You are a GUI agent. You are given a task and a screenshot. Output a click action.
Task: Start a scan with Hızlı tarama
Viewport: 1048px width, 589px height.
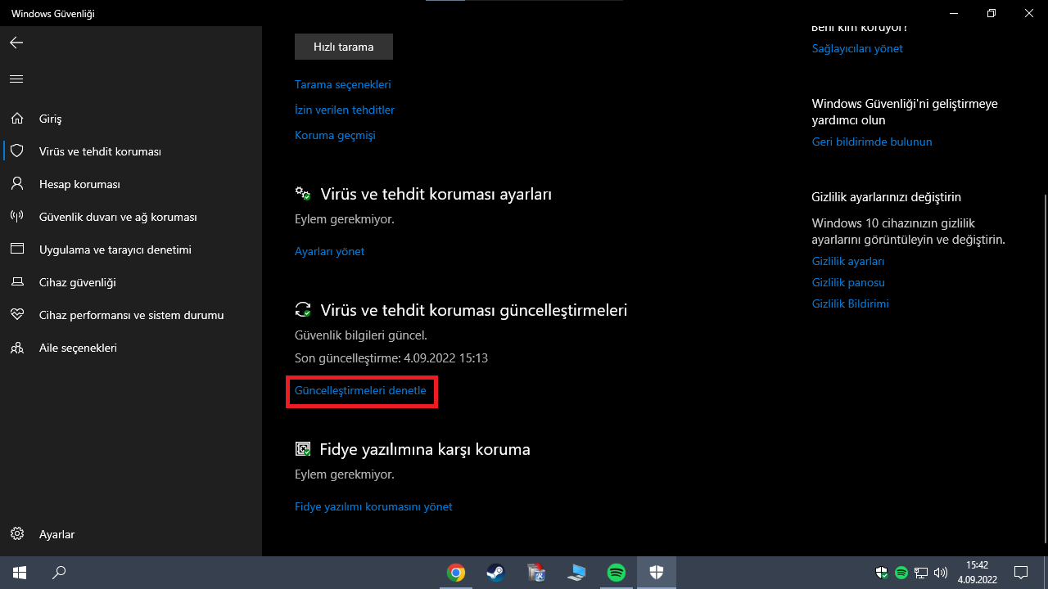(344, 47)
